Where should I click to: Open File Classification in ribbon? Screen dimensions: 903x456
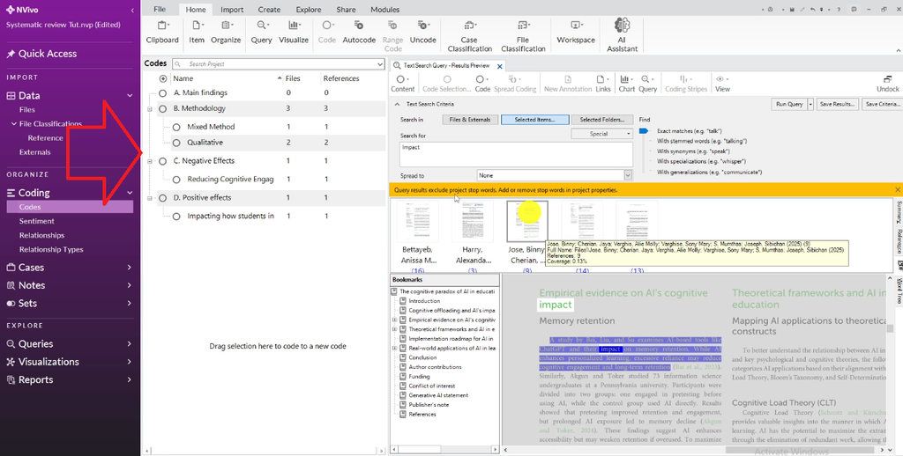(x=523, y=36)
